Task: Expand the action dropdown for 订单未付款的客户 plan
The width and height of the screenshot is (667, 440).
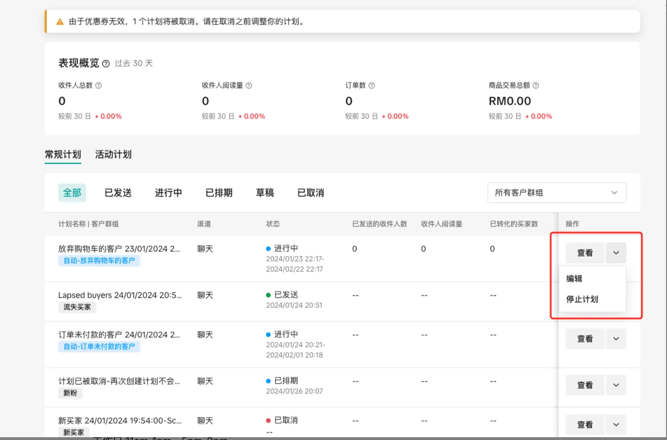Action: click(616, 339)
